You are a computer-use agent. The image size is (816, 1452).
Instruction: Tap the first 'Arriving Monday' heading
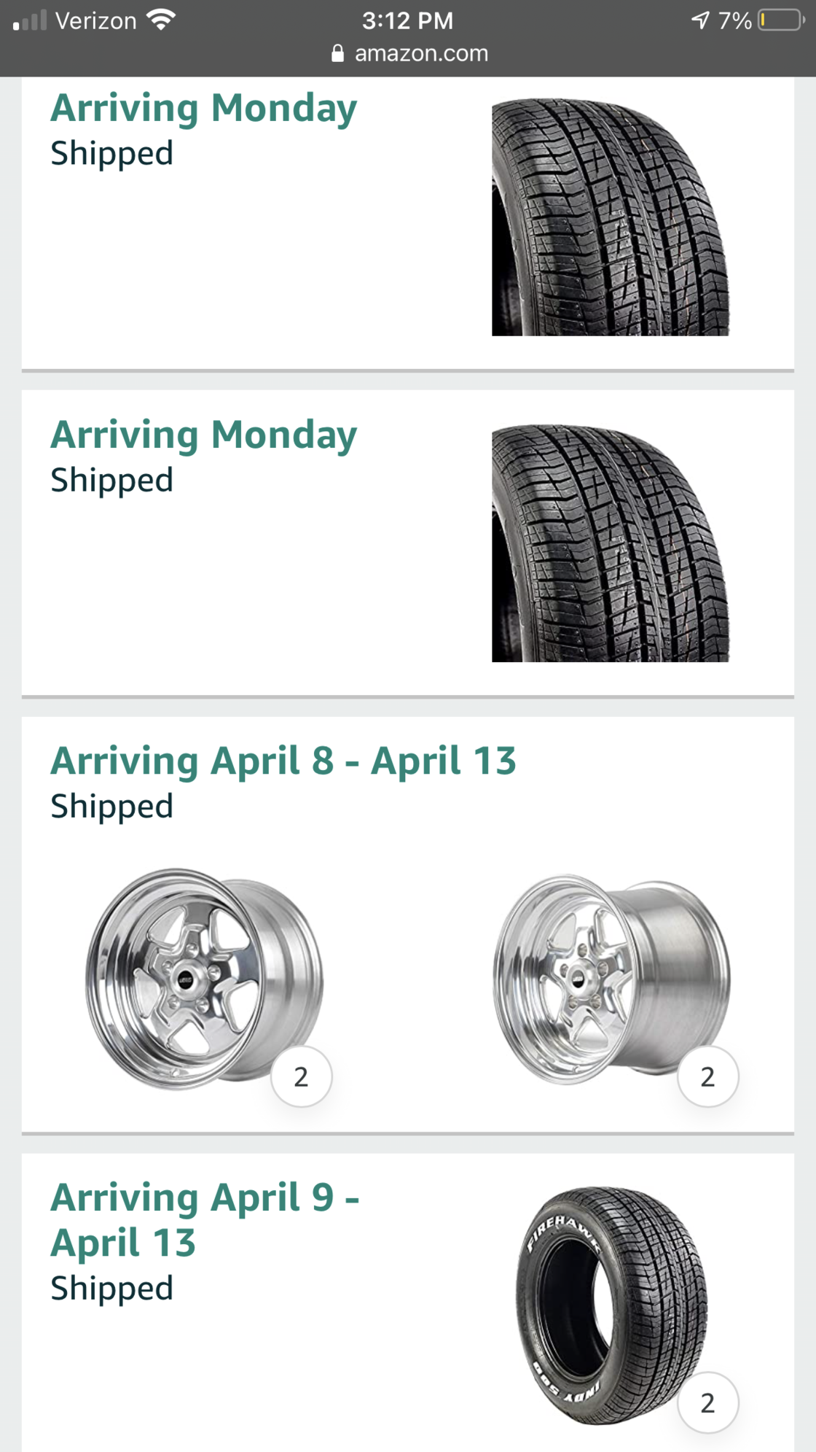(203, 108)
